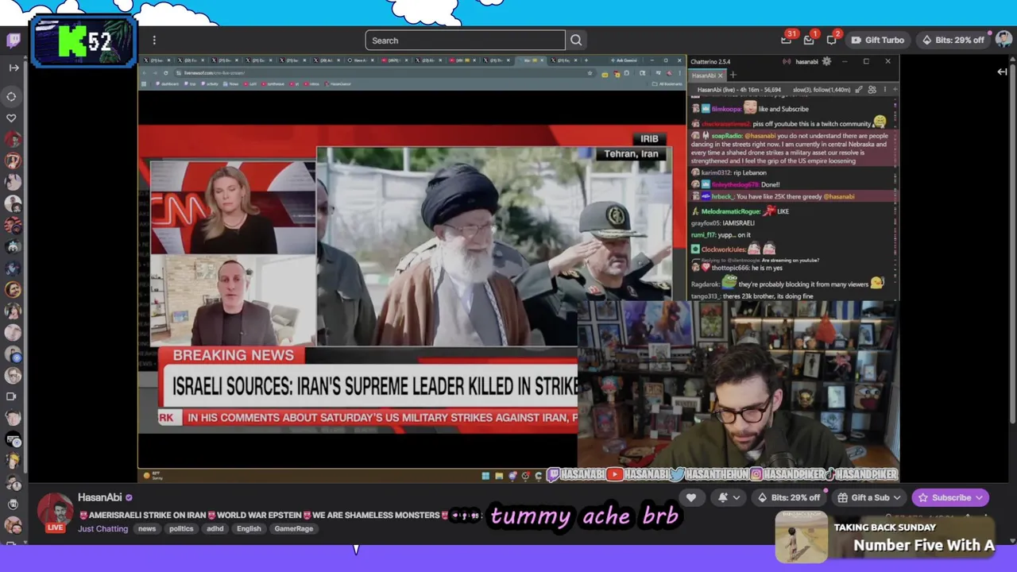Click the verified badge next to HasanAbi
This screenshot has width=1017, height=572.
click(x=129, y=497)
